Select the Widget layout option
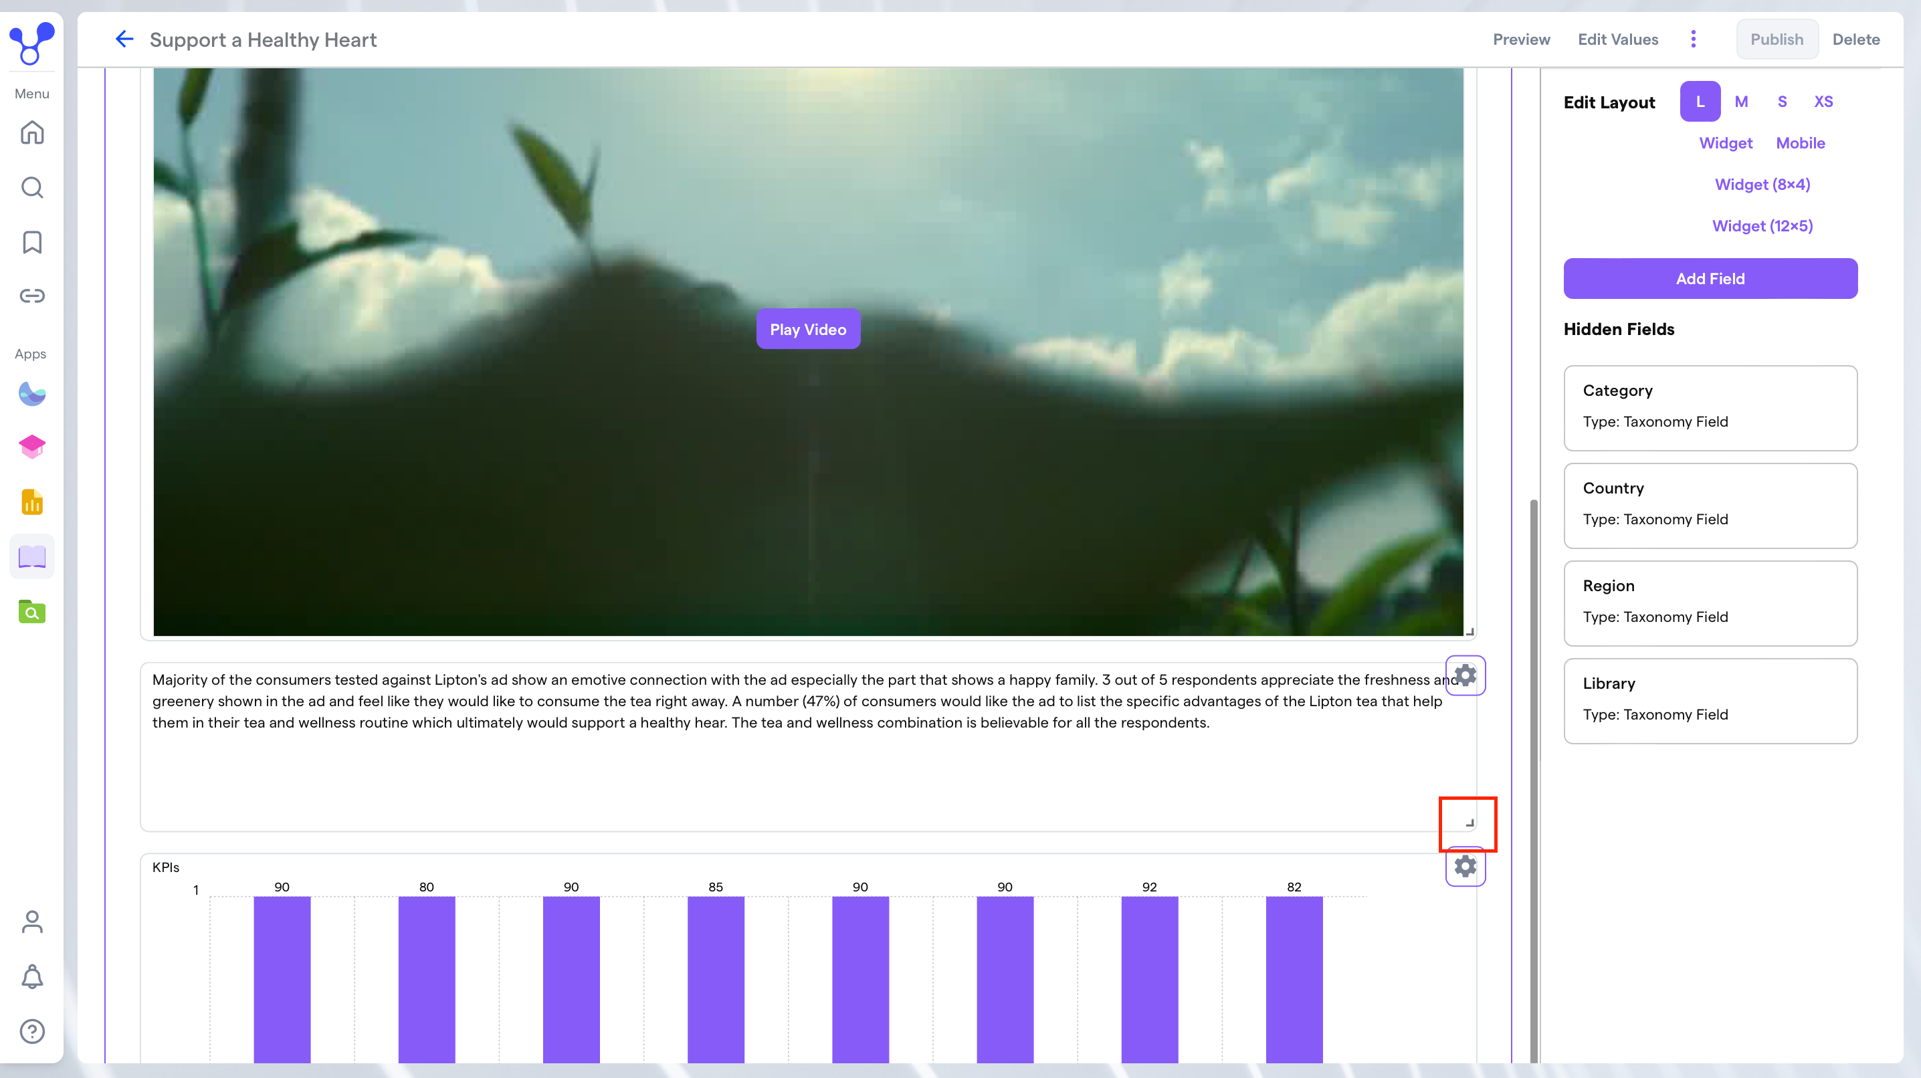Viewport: 1921px width, 1078px height. point(1726,142)
